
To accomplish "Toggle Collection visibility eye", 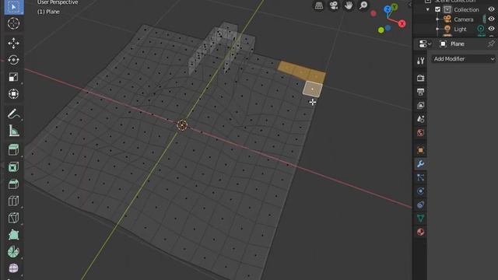I will point(491,9).
